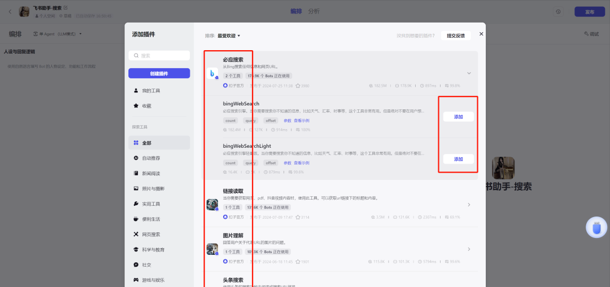
Task: Click the 收藏 star icon in sidebar
Action: coord(136,105)
